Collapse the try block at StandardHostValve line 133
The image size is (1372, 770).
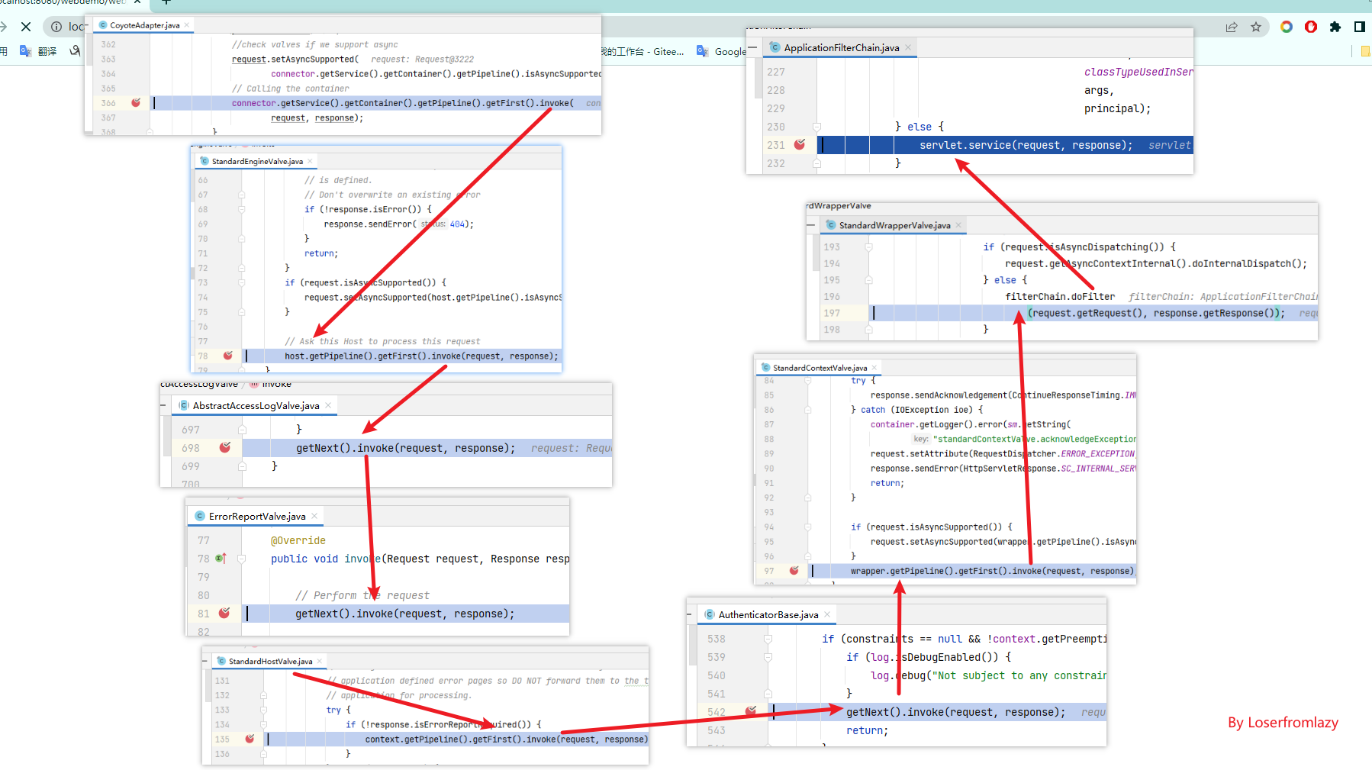pyautogui.click(x=263, y=710)
